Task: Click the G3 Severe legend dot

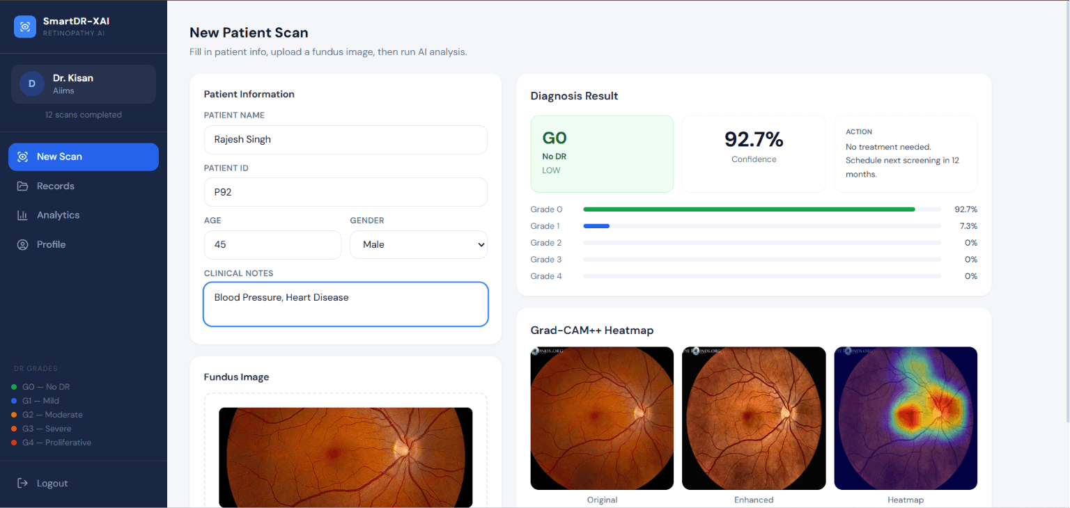Action: tap(15, 429)
